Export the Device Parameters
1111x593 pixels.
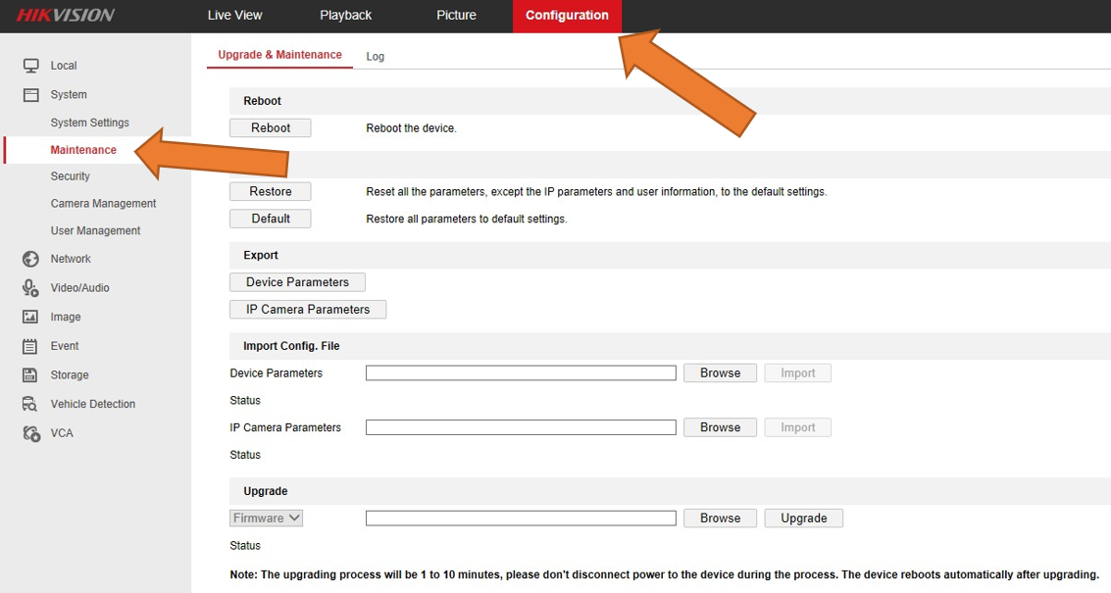(297, 281)
